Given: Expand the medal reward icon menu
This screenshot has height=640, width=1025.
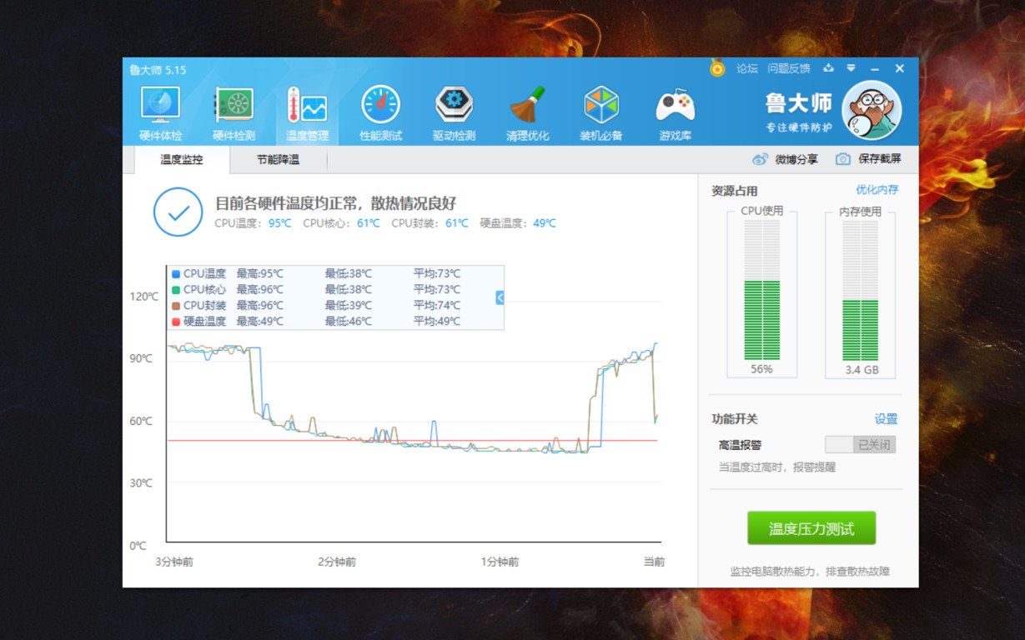Looking at the screenshot, I should tap(716, 69).
